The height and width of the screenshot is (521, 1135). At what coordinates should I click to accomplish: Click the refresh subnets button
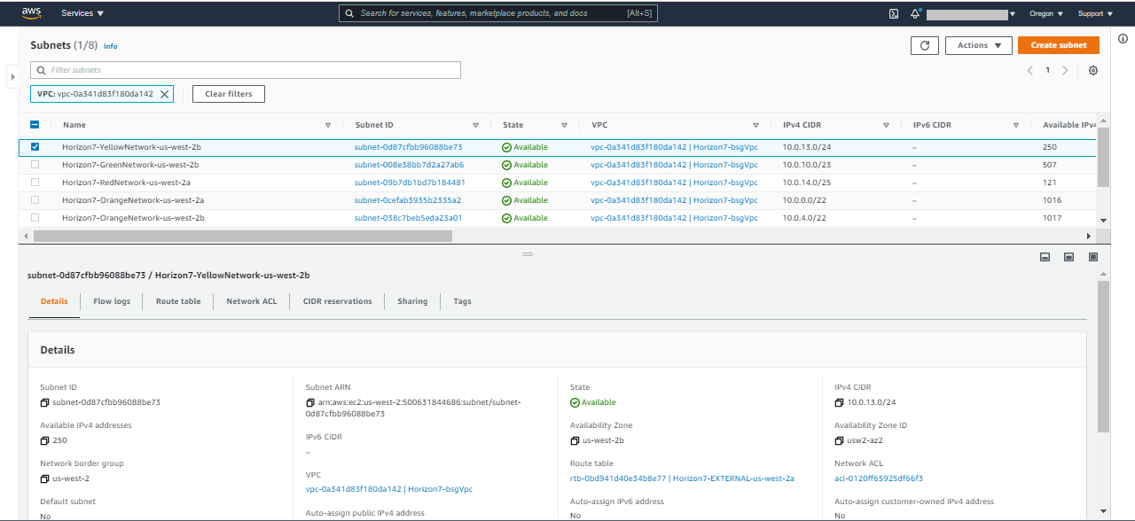(x=924, y=45)
